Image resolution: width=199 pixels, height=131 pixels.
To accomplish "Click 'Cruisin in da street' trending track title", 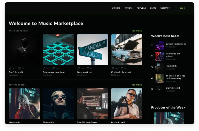I will [121, 72].
